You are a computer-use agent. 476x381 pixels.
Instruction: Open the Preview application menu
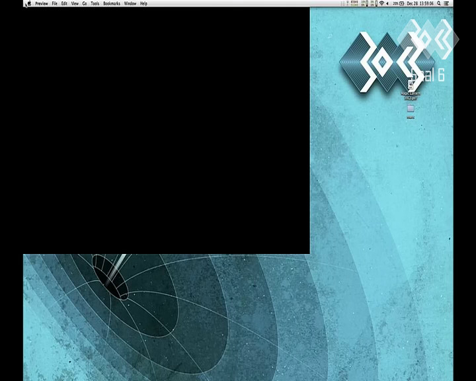click(x=42, y=4)
